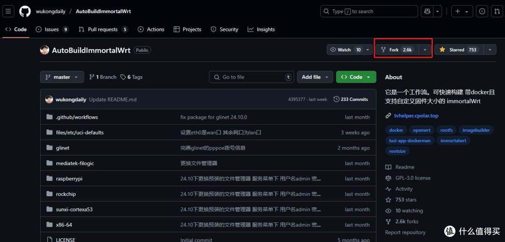Open the raspberrypi folder
The image size is (505, 242).
69,178
